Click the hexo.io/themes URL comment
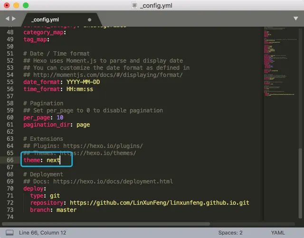The width and height of the screenshot is (304, 238). 80,153
